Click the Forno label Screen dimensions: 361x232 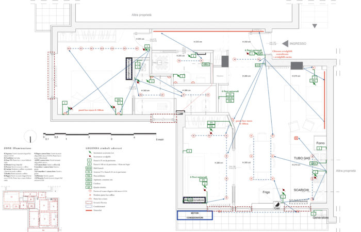pos(320,143)
